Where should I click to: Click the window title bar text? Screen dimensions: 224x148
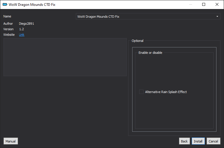(32, 5)
